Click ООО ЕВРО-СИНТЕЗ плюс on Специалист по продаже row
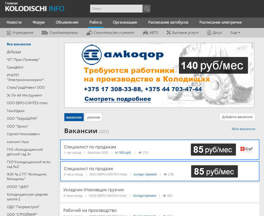This screenshot has width=264, height=216. coord(108,174)
